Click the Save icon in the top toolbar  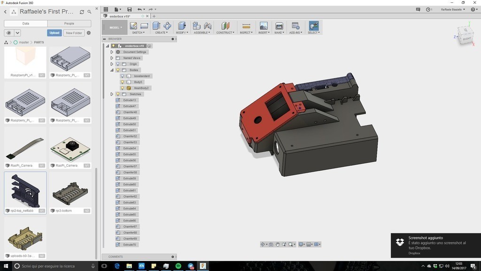tap(130, 9)
